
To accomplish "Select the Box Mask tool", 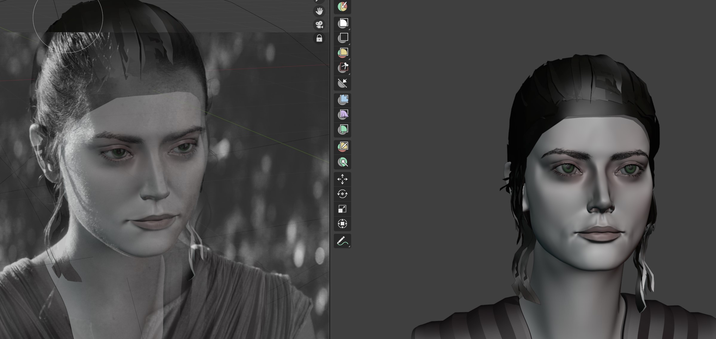I will click(x=342, y=23).
